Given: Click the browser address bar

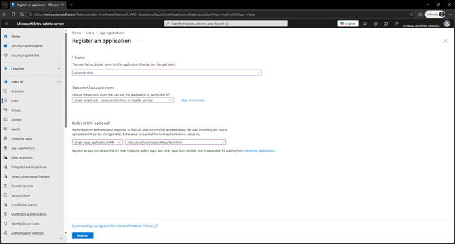Looking at the screenshot, I should (x=217, y=14).
